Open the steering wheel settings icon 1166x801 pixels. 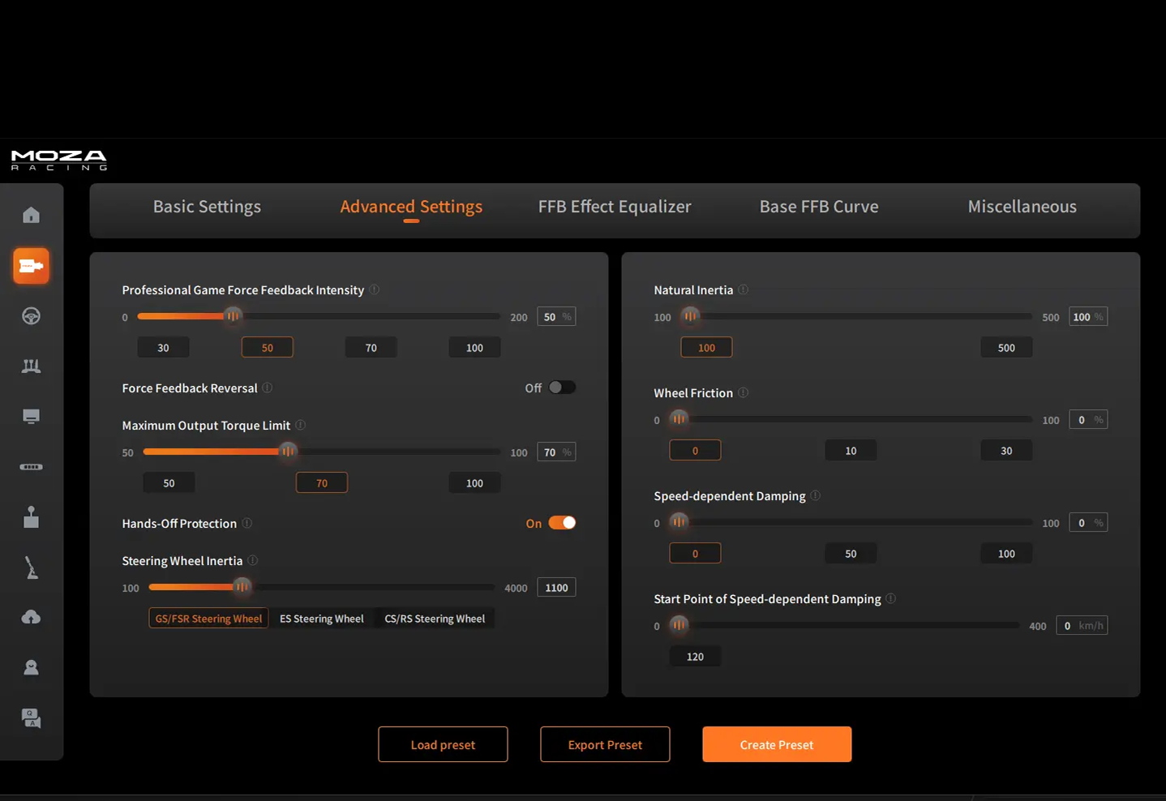(x=31, y=316)
